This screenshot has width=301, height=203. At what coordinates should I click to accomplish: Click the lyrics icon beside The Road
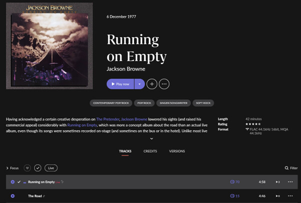coord(44,196)
